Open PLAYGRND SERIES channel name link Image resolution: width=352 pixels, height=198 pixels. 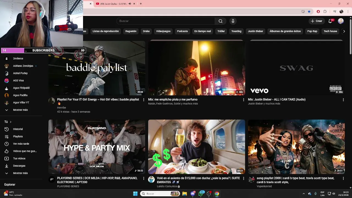click(x=68, y=186)
